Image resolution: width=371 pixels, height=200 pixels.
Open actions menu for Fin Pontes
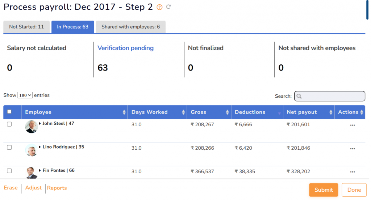coord(352,172)
